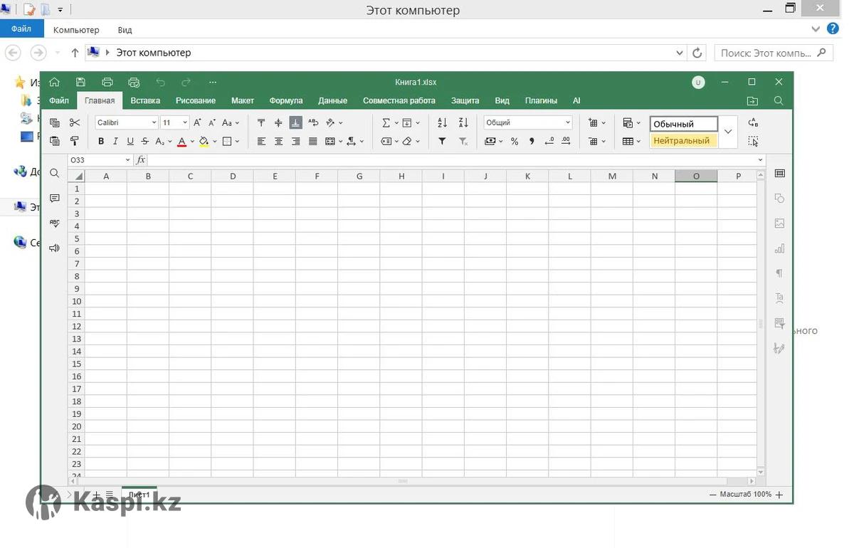The image size is (854, 548).
Task: Click the Save icon in the title bar
Action: 80,82
